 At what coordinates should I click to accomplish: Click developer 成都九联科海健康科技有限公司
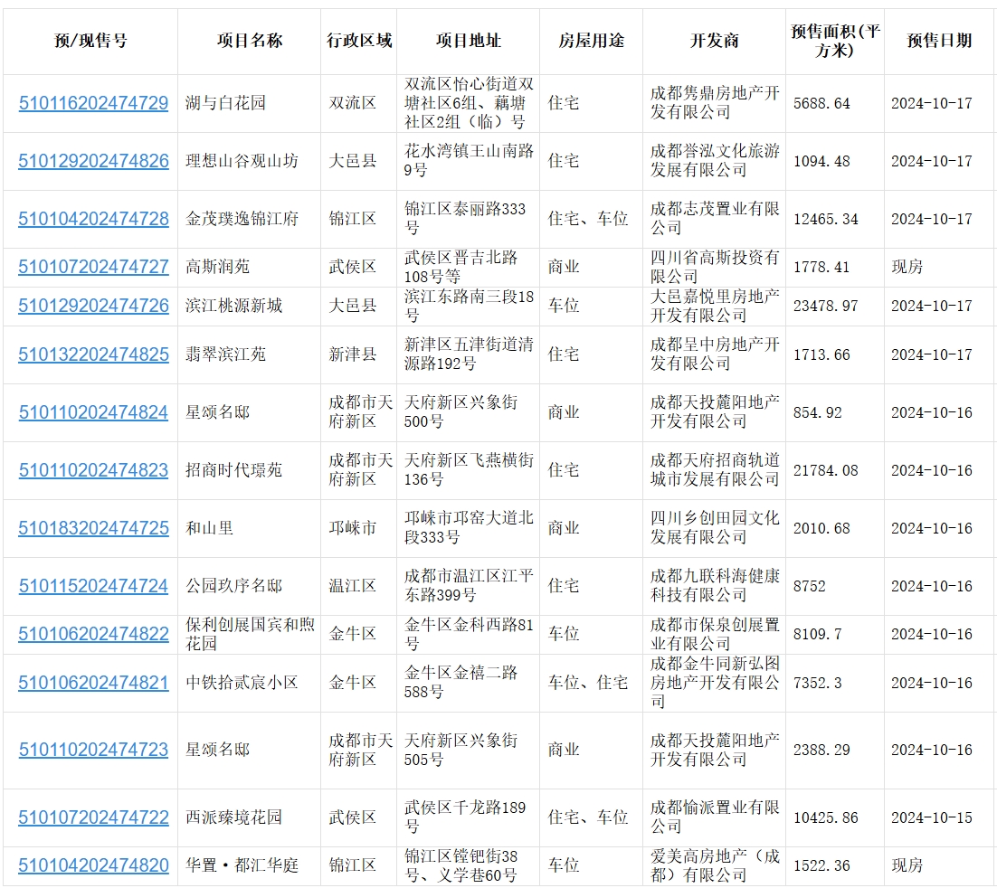tap(715, 586)
